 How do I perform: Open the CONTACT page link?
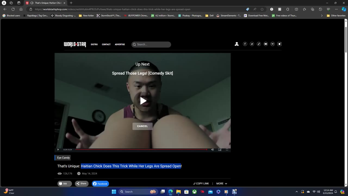(106, 44)
